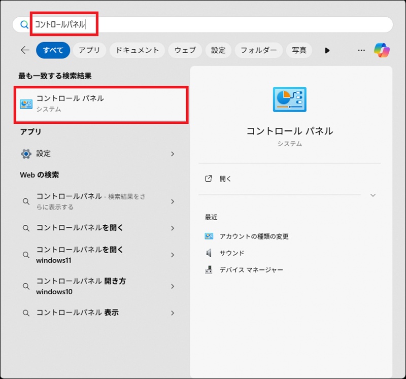Switch to the ドキュメント filter tab

coord(137,50)
